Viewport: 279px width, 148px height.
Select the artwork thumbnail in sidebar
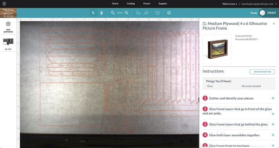point(8,42)
